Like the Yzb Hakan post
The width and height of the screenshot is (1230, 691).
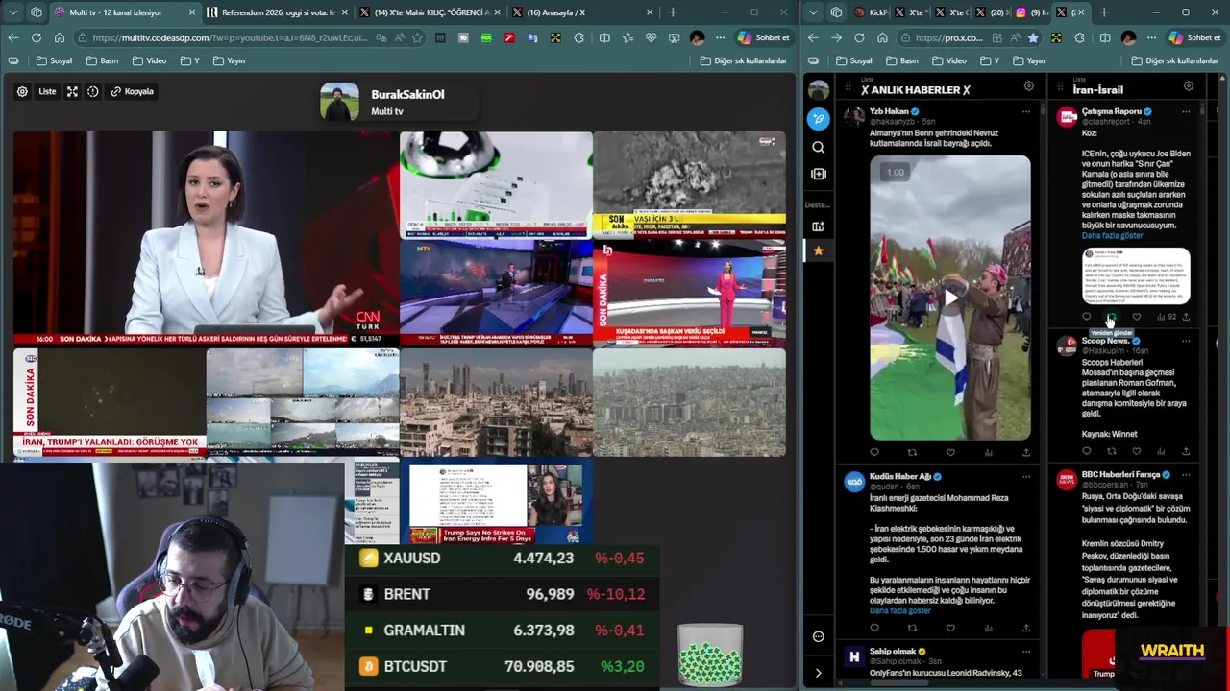pos(950,452)
